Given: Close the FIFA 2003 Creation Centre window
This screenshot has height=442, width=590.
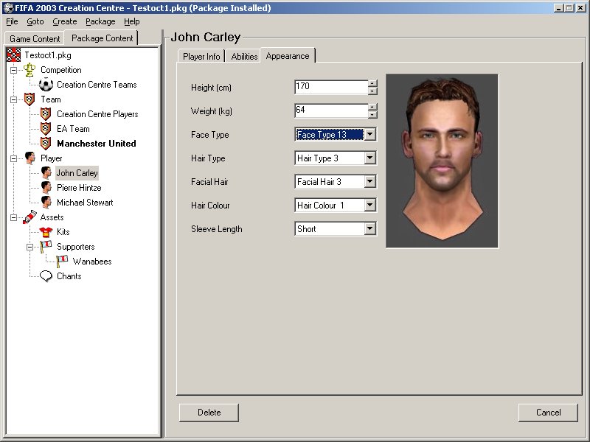Looking at the screenshot, I should (580, 8).
